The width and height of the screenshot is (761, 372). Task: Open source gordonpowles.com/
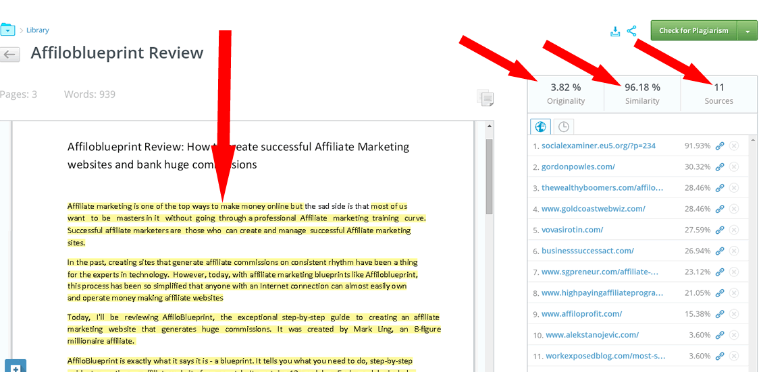[x=578, y=166]
